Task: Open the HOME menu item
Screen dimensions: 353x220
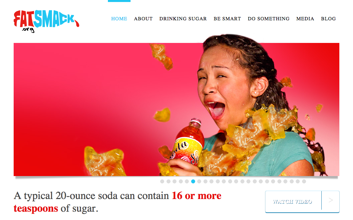Action: tap(119, 19)
